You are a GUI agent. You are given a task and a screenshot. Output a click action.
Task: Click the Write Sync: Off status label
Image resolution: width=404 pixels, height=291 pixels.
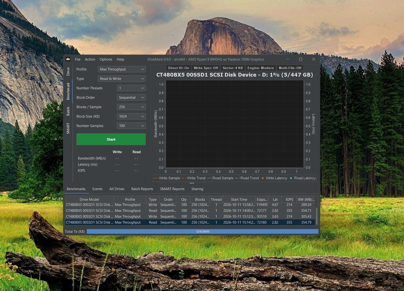[x=206, y=68]
